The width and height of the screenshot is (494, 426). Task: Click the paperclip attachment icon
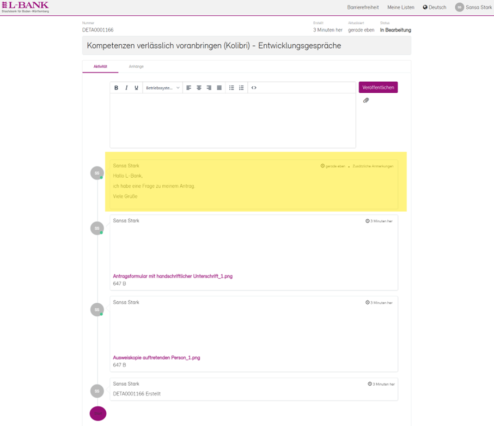(366, 100)
